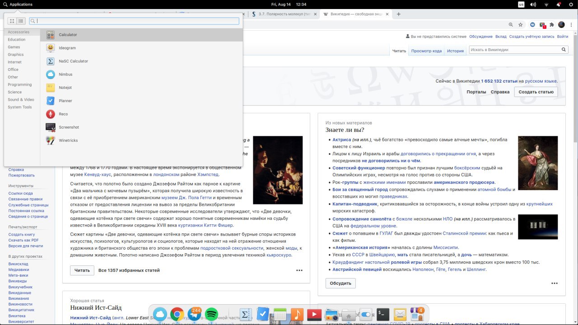Open the Chrome three-dot menu
This screenshot has height=325, width=578.
tap(571, 25)
